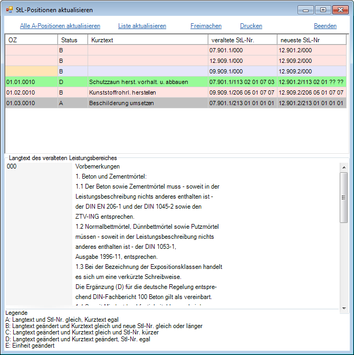Image resolution: width=354 pixels, height=355 pixels.
Task: Sort by the Status column header
Action: [73, 40]
